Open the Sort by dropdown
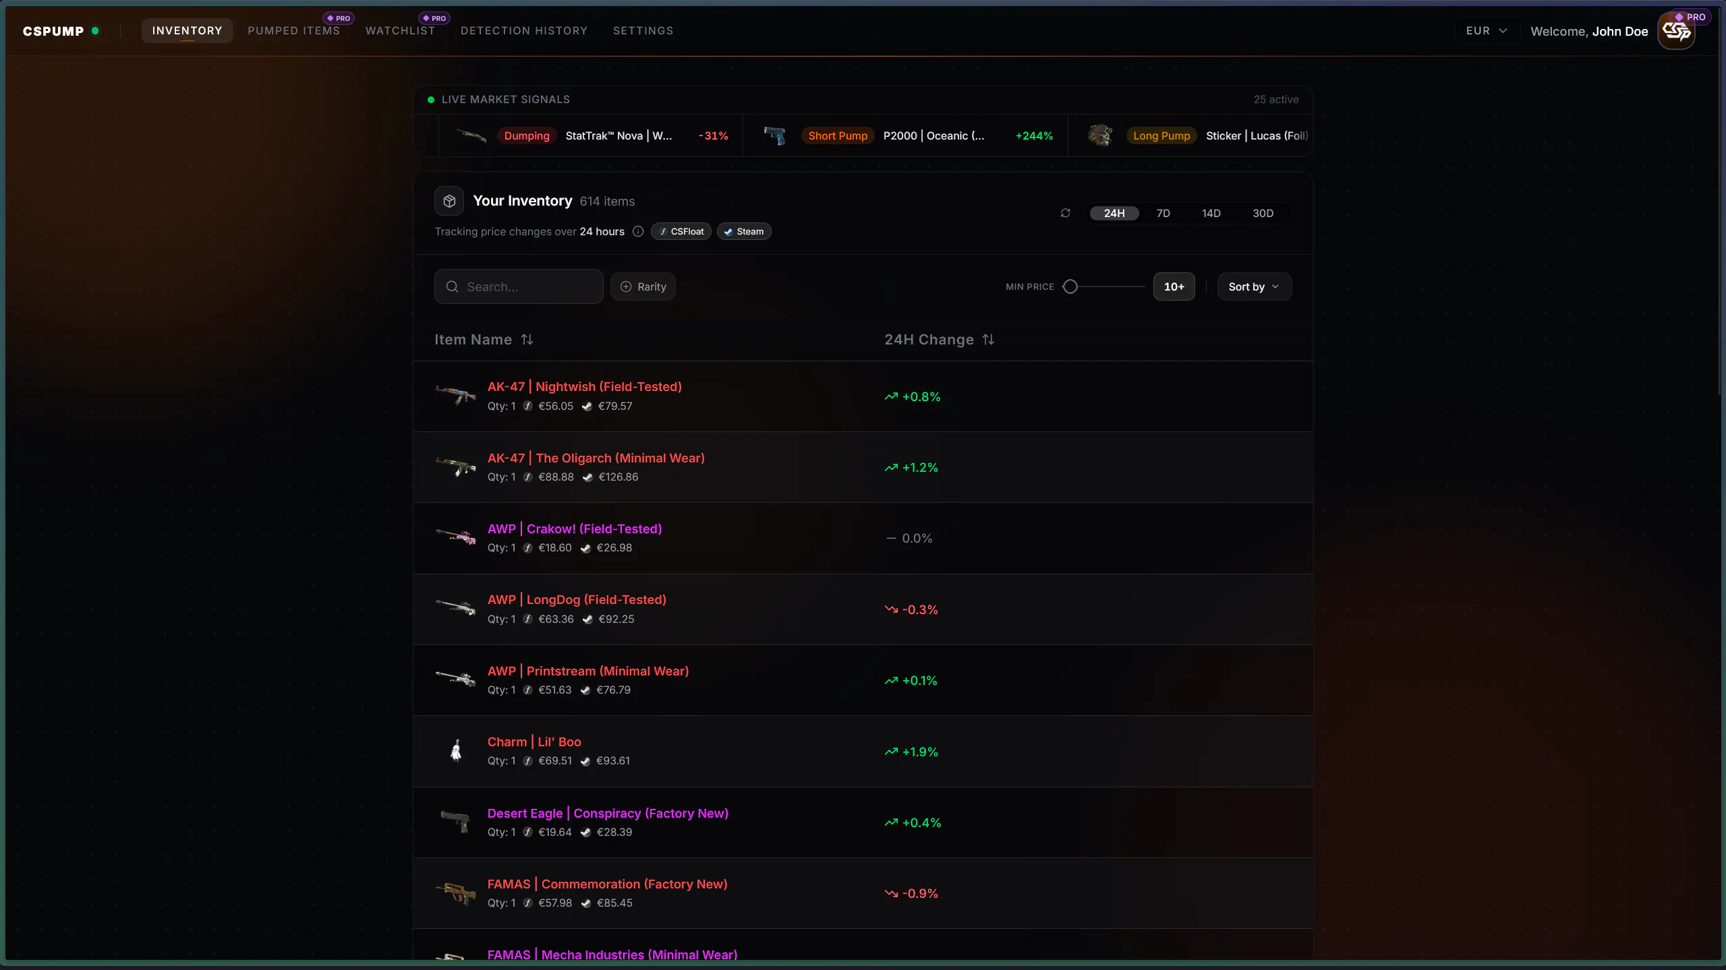 coord(1255,286)
